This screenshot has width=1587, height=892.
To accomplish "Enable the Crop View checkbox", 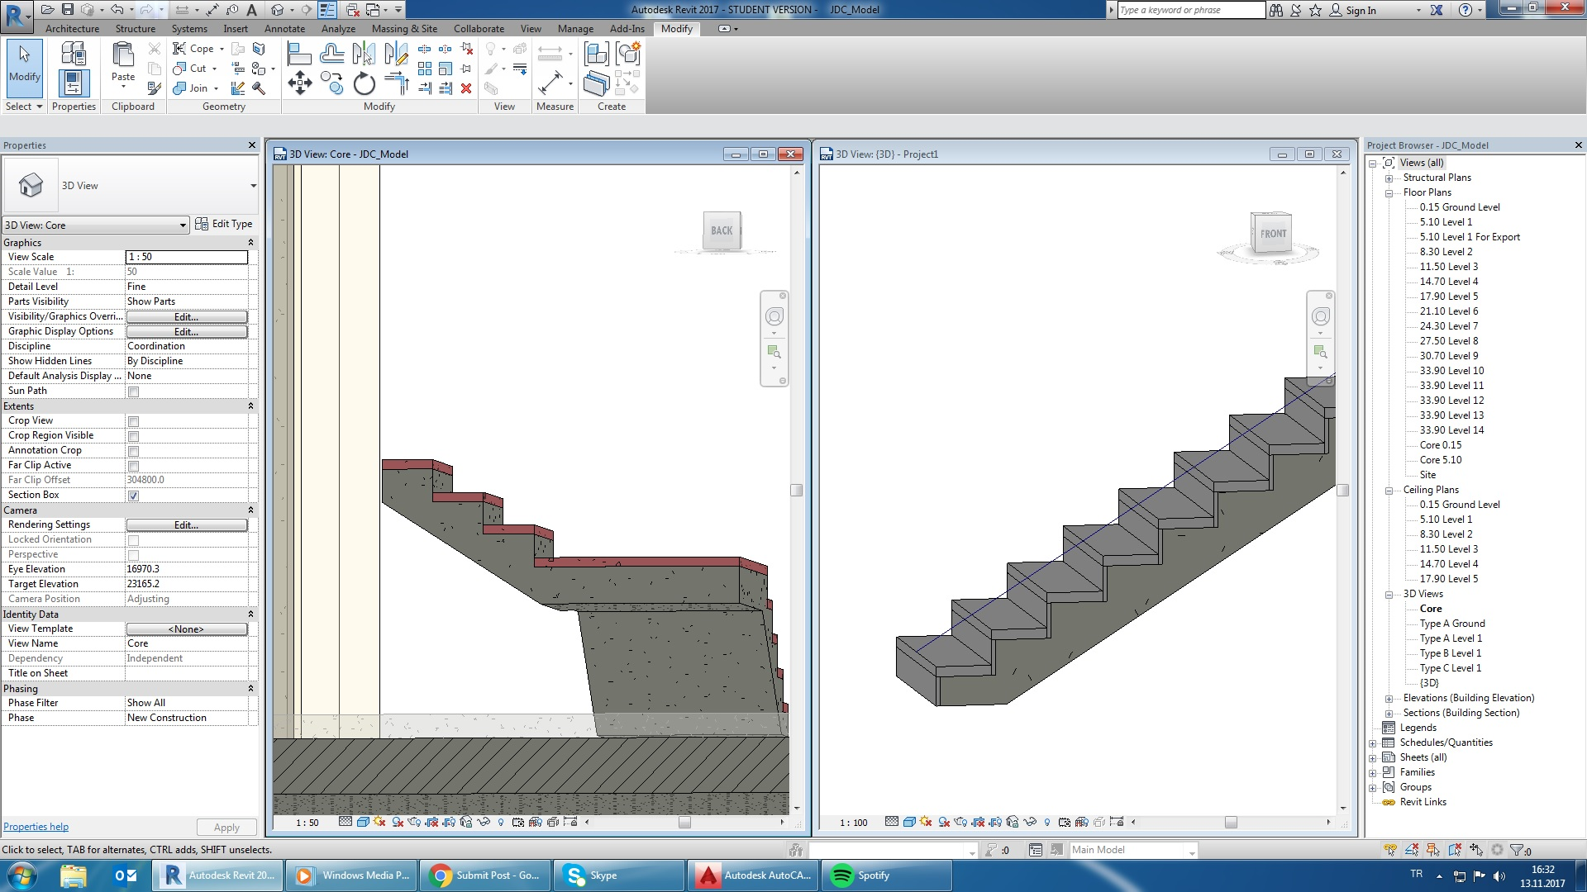I will [133, 421].
